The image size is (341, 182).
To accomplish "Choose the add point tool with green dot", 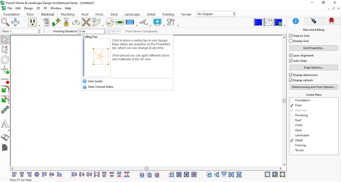I will [5, 70].
